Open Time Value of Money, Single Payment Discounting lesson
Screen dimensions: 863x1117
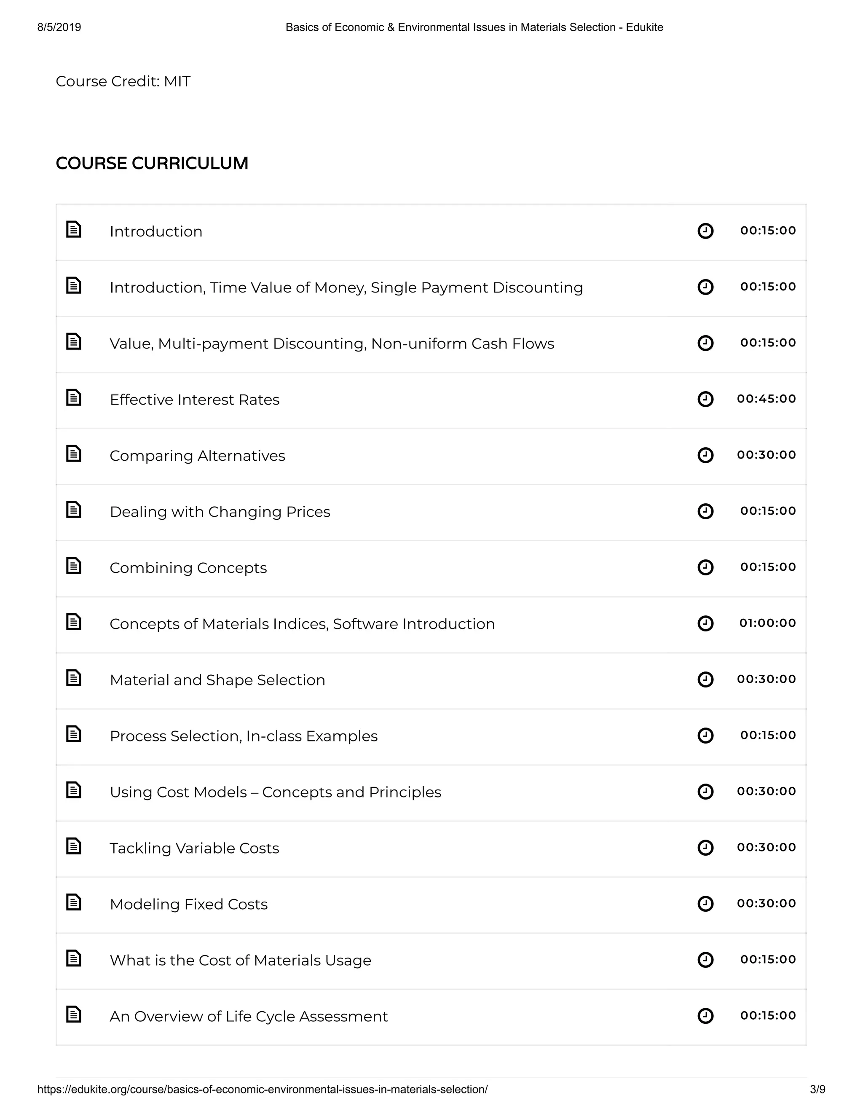pyautogui.click(x=346, y=287)
